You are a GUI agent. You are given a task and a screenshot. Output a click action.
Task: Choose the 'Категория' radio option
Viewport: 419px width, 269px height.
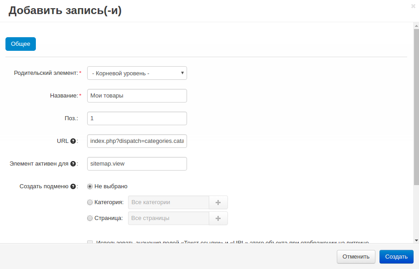point(90,202)
